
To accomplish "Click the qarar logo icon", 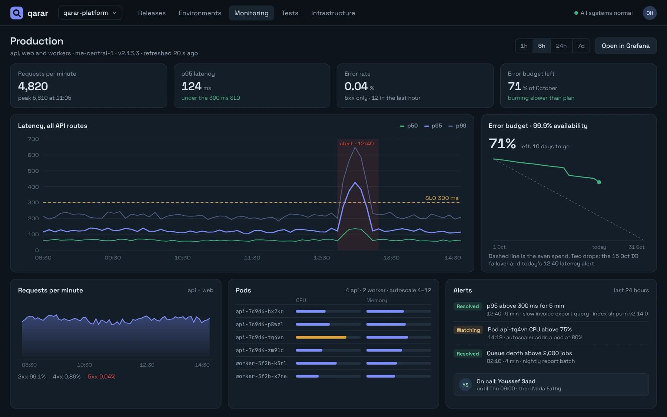I will point(17,13).
